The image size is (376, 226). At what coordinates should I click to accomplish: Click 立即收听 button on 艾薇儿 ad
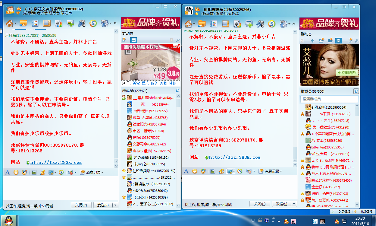(x=347, y=72)
